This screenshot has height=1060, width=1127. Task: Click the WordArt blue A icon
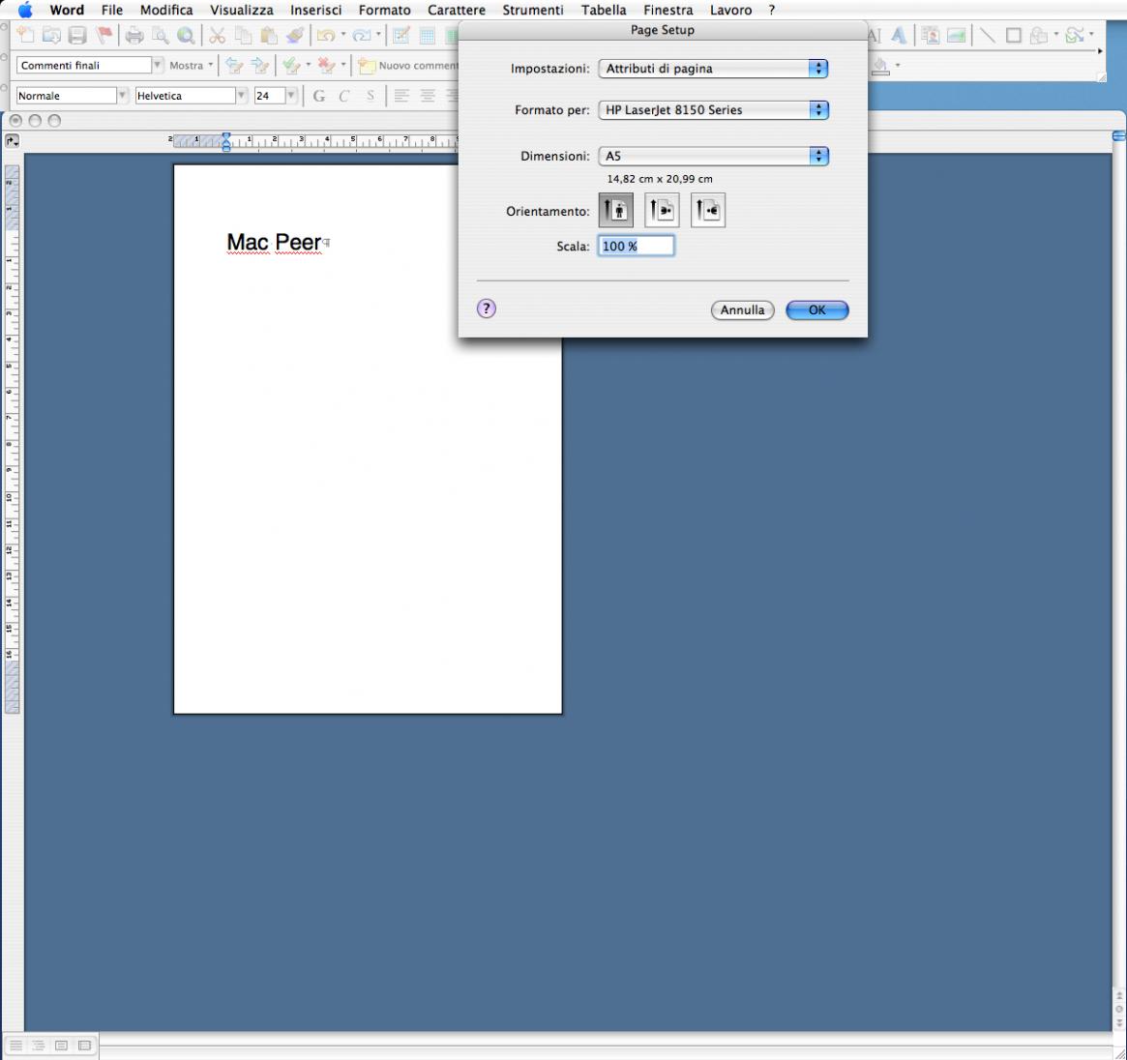point(899,35)
